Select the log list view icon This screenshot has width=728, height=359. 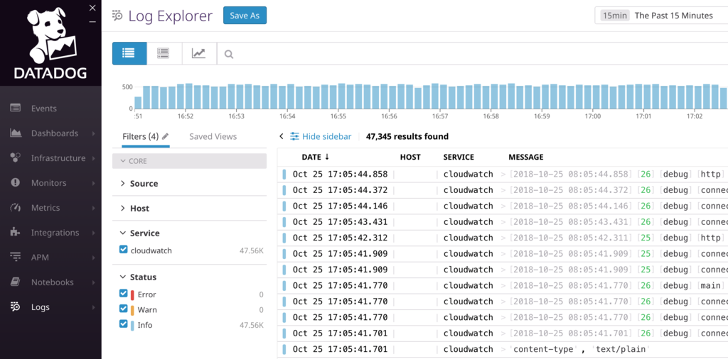(x=129, y=53)
